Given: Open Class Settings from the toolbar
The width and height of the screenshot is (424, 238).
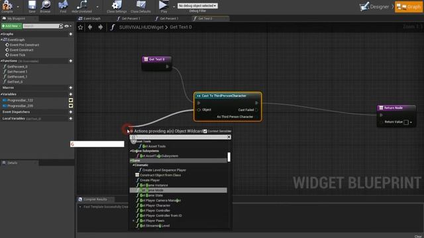Looking at the screenshot, I should tap(117, 7).
